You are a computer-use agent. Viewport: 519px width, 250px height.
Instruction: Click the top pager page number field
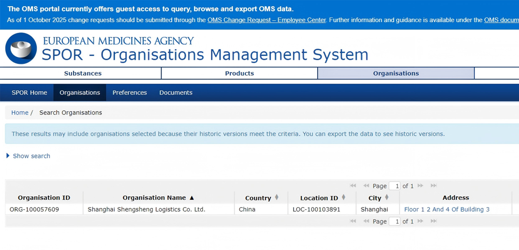tap(394, 186)
